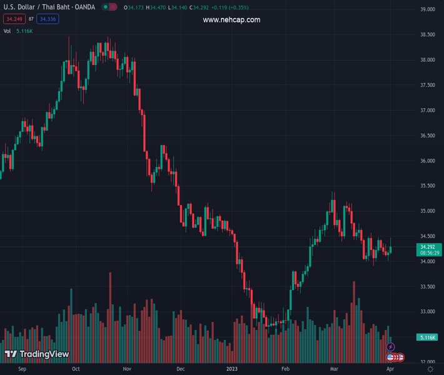
Task: Click the red sell price 34.249 button
Action: click(x=14, y=19)
